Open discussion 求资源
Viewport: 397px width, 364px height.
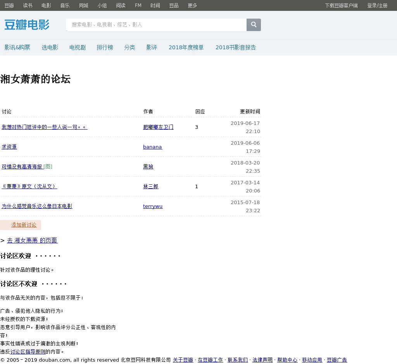click(x=9, y=147)
